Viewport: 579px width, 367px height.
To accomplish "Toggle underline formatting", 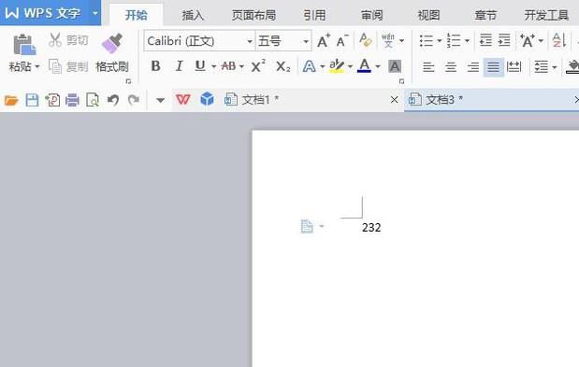I will click(x=200, y=66).
